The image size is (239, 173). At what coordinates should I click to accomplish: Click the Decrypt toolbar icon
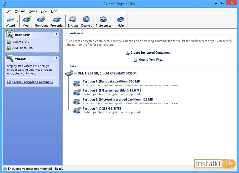point(86,21)
